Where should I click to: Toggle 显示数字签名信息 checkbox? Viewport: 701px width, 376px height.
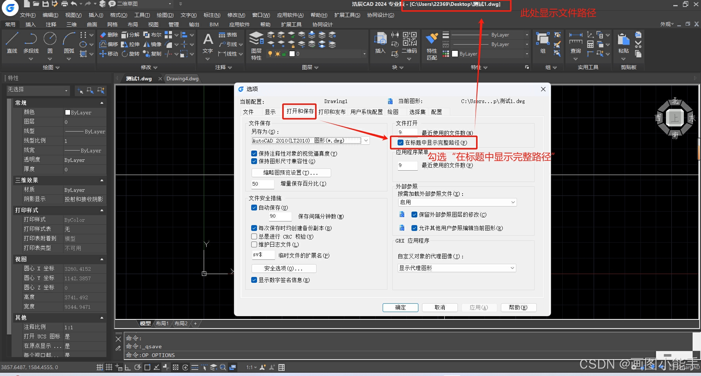point(254,280)
